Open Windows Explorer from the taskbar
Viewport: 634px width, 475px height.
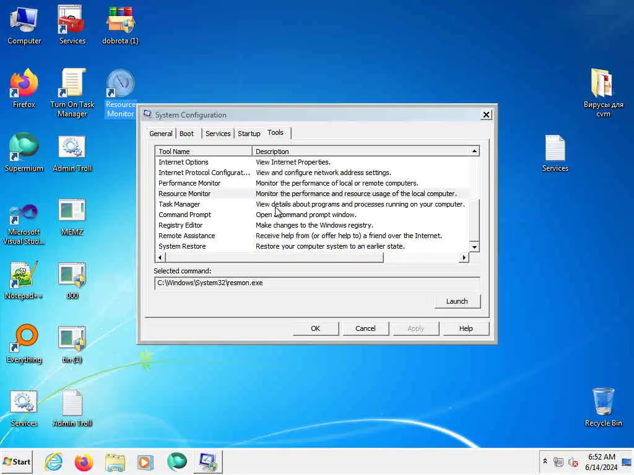(x=115, y=461)
